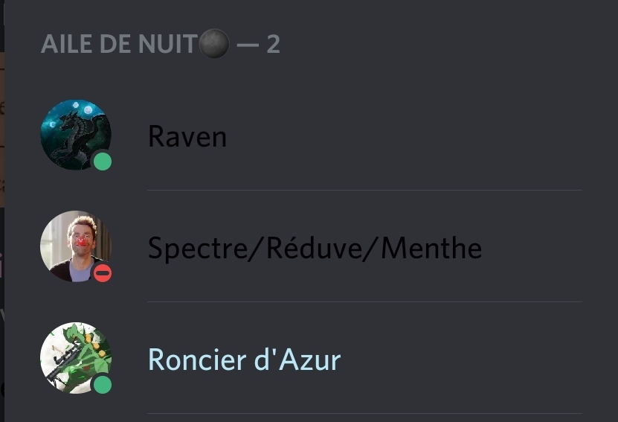Click the moon emoji in the role header
Image resolution: width=618 pixels, height=422 pixels.
coord(213,45)
